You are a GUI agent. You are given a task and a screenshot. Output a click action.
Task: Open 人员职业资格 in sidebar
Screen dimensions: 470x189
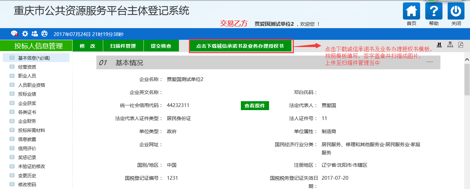(32, 85)
